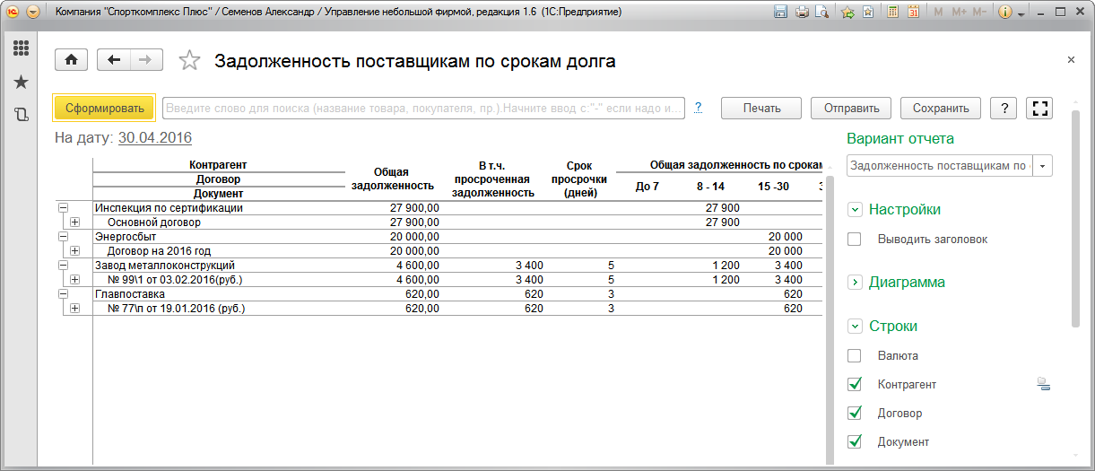Open the Вариант отчета dropdown
1095x471 pixels.
[x=1044, y=166]
